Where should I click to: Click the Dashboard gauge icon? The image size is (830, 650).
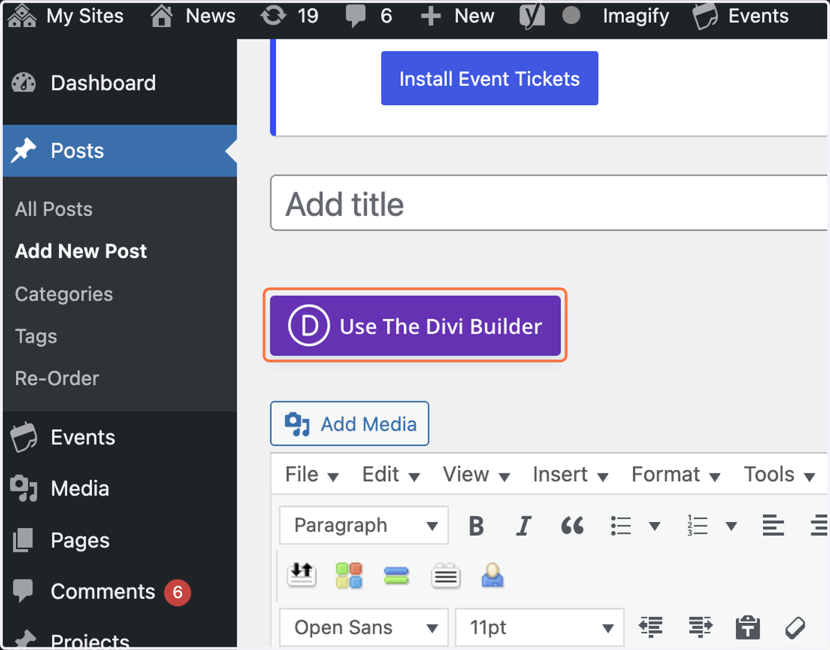click(x=24, y=83)
